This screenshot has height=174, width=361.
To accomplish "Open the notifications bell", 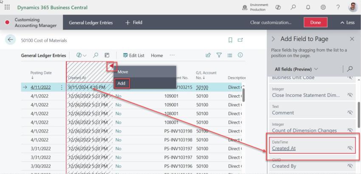I will (x=308, y=7).
